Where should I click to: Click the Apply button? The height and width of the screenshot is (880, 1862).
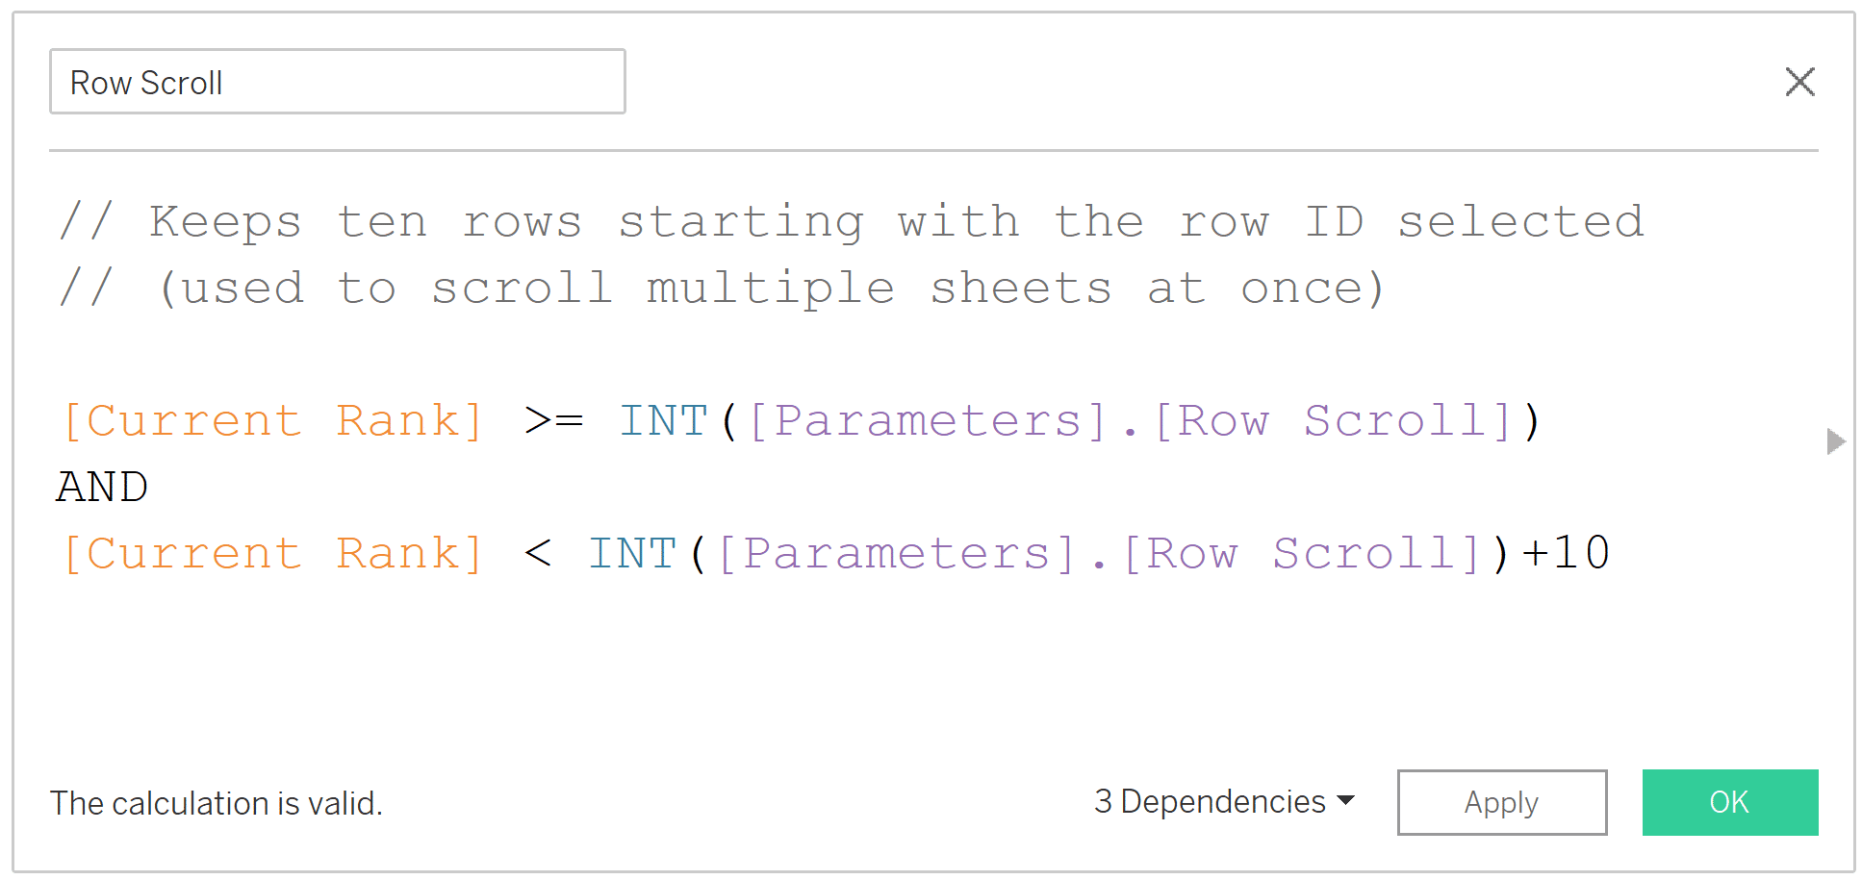tap(1501, 802)
